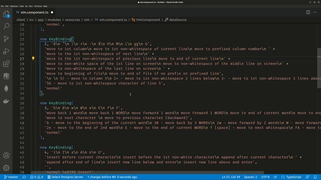The image size is (321, 180).
Task: Open the leaf-shaped MongoDB extension icon
Action: click(7, 88)
